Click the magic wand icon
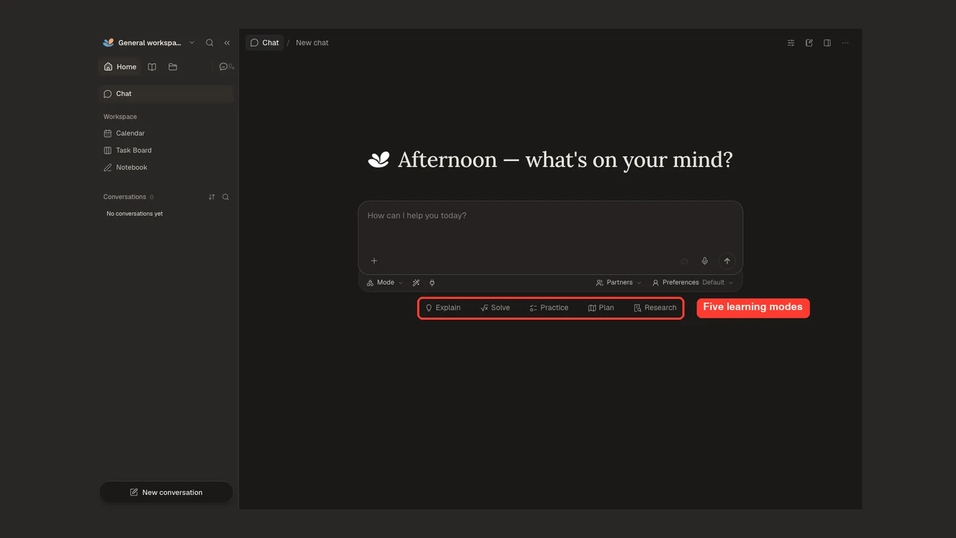Viewport: 956px width, 538px height. [416, 283]
